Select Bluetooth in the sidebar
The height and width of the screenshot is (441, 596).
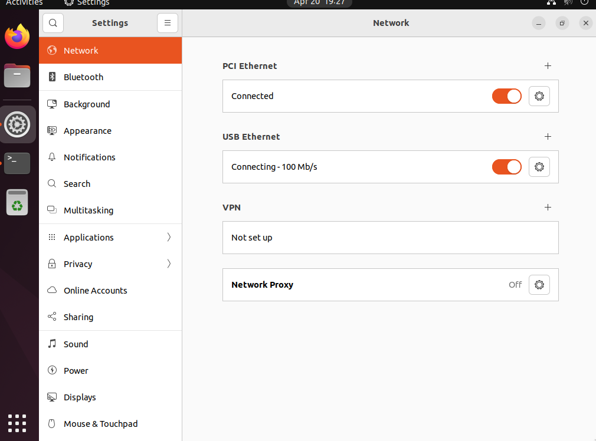click(83, 77)
